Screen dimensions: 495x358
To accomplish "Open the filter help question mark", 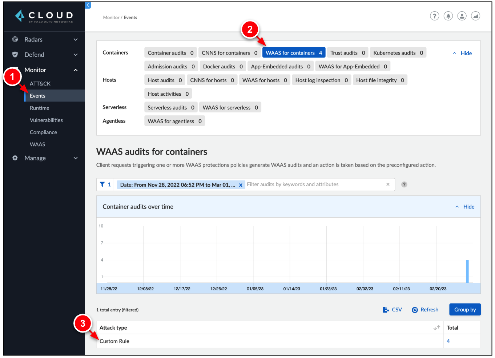I will click(404, 184).
